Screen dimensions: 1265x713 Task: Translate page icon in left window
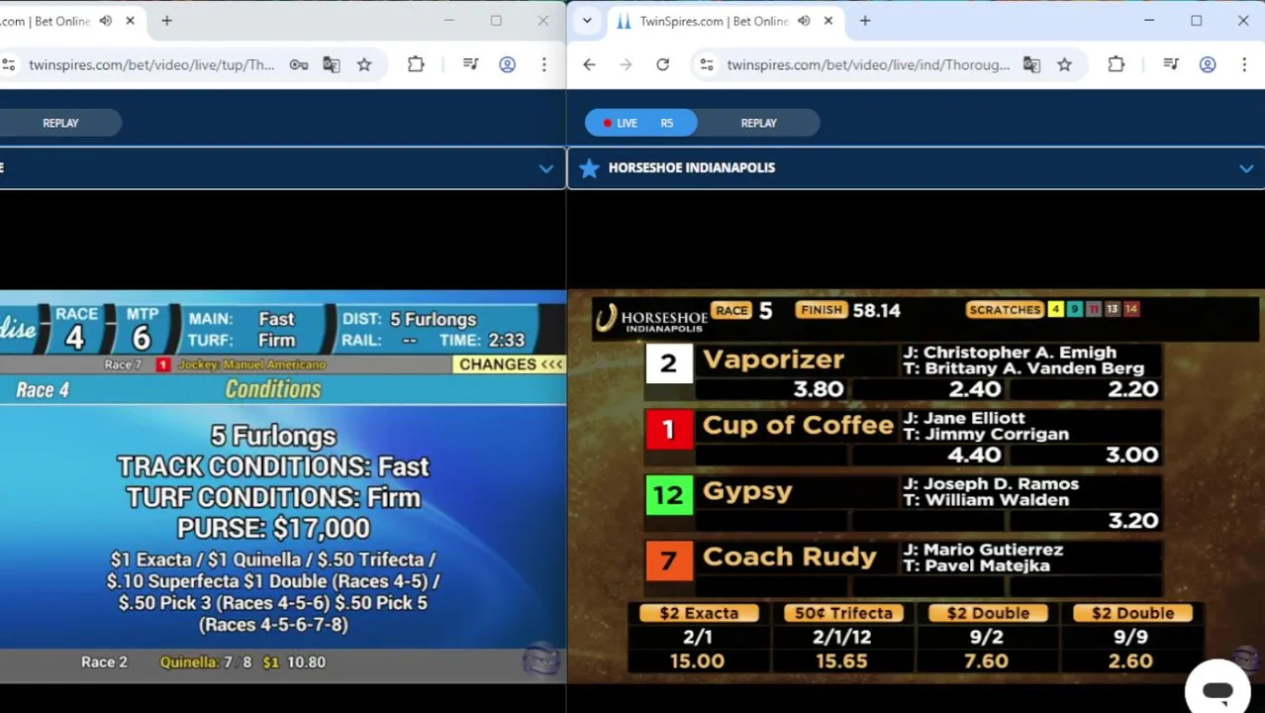click(331, 64)
